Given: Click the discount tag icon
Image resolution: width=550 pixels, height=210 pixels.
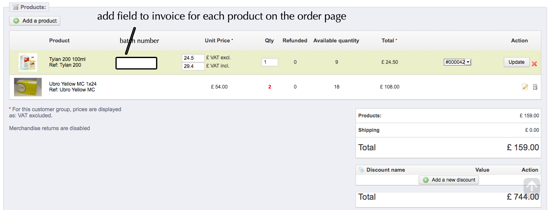Looking at the screenshot, I should pyautogui.click(x=361, y=170).
